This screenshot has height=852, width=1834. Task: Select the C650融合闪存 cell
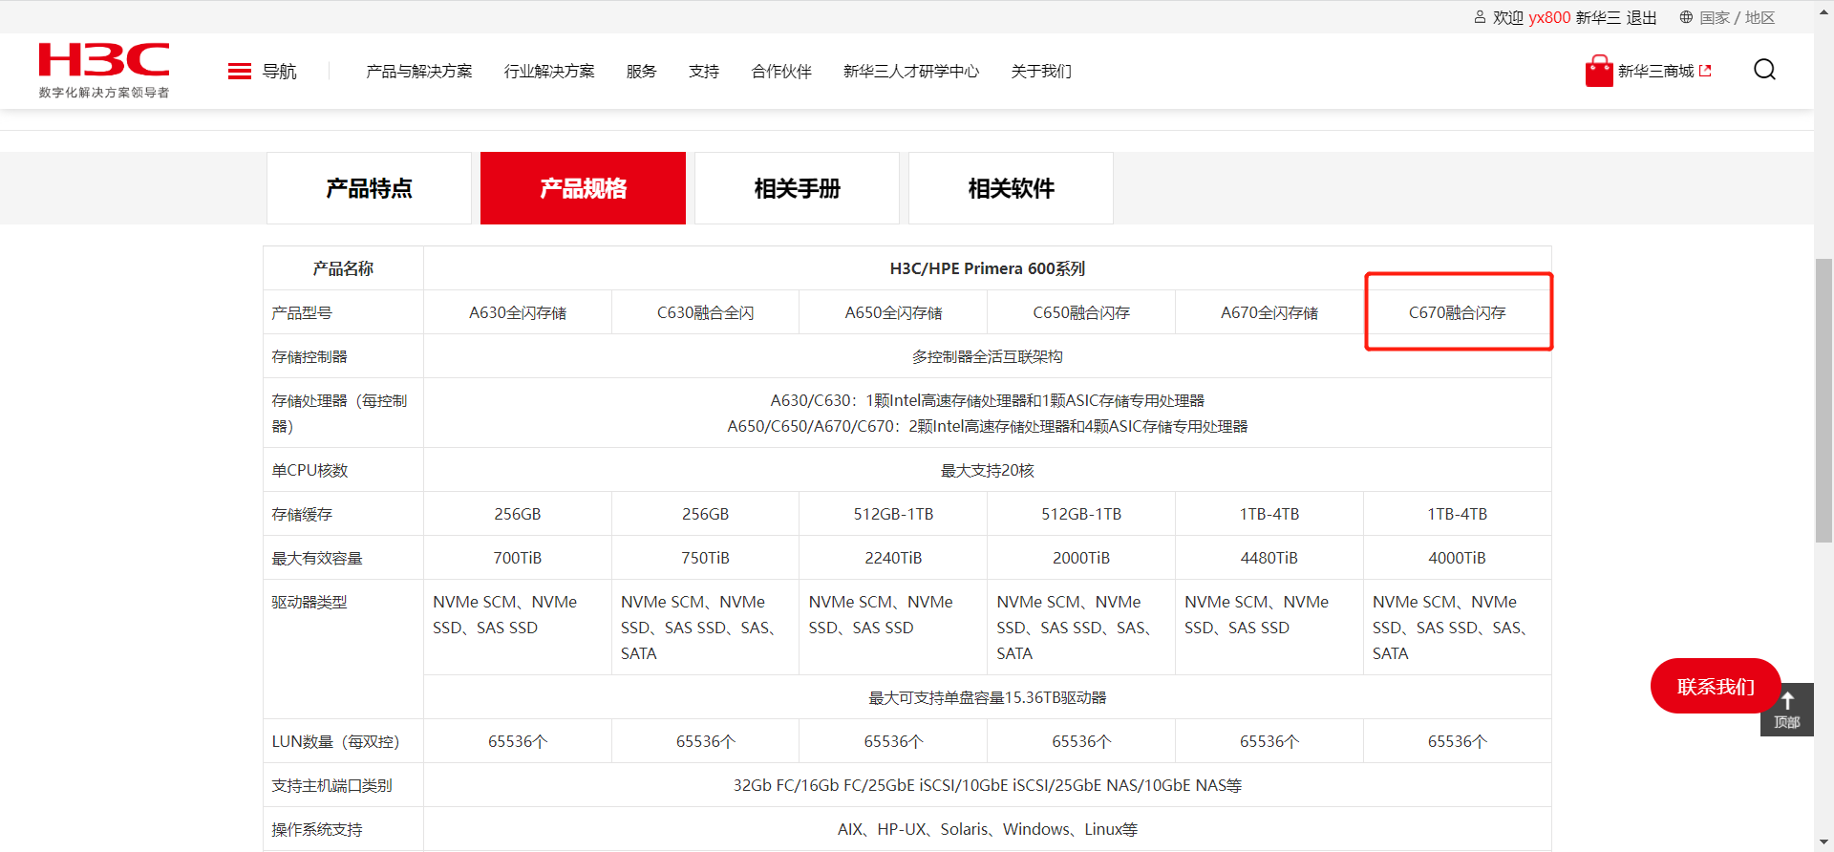(x=1081, y=312)
